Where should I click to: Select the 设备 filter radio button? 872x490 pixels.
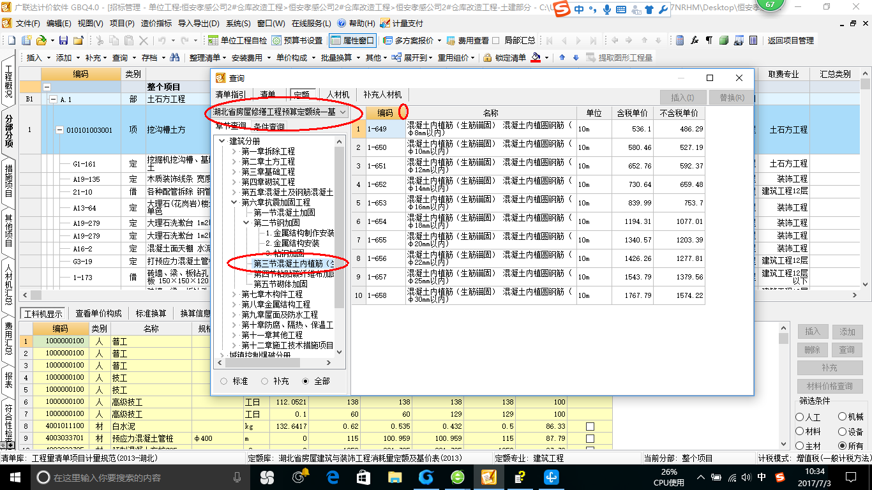[843, 431]
